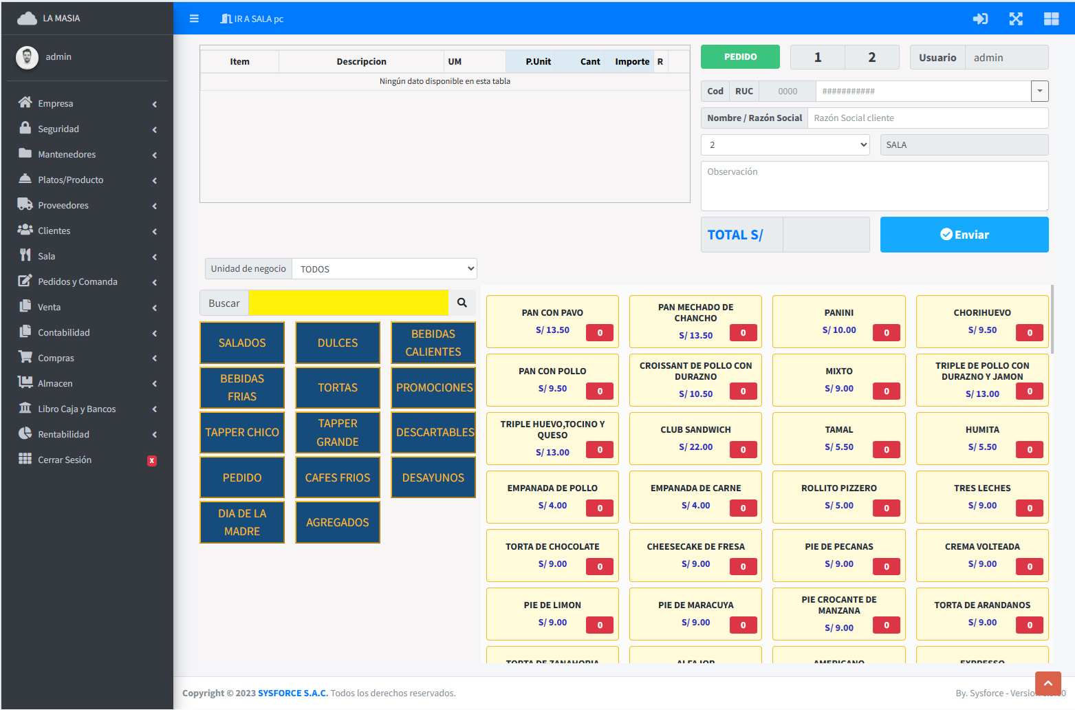
Task: Open the RUC dropdown arrow
Action: pyautogui.click(x=1039, y=91)
